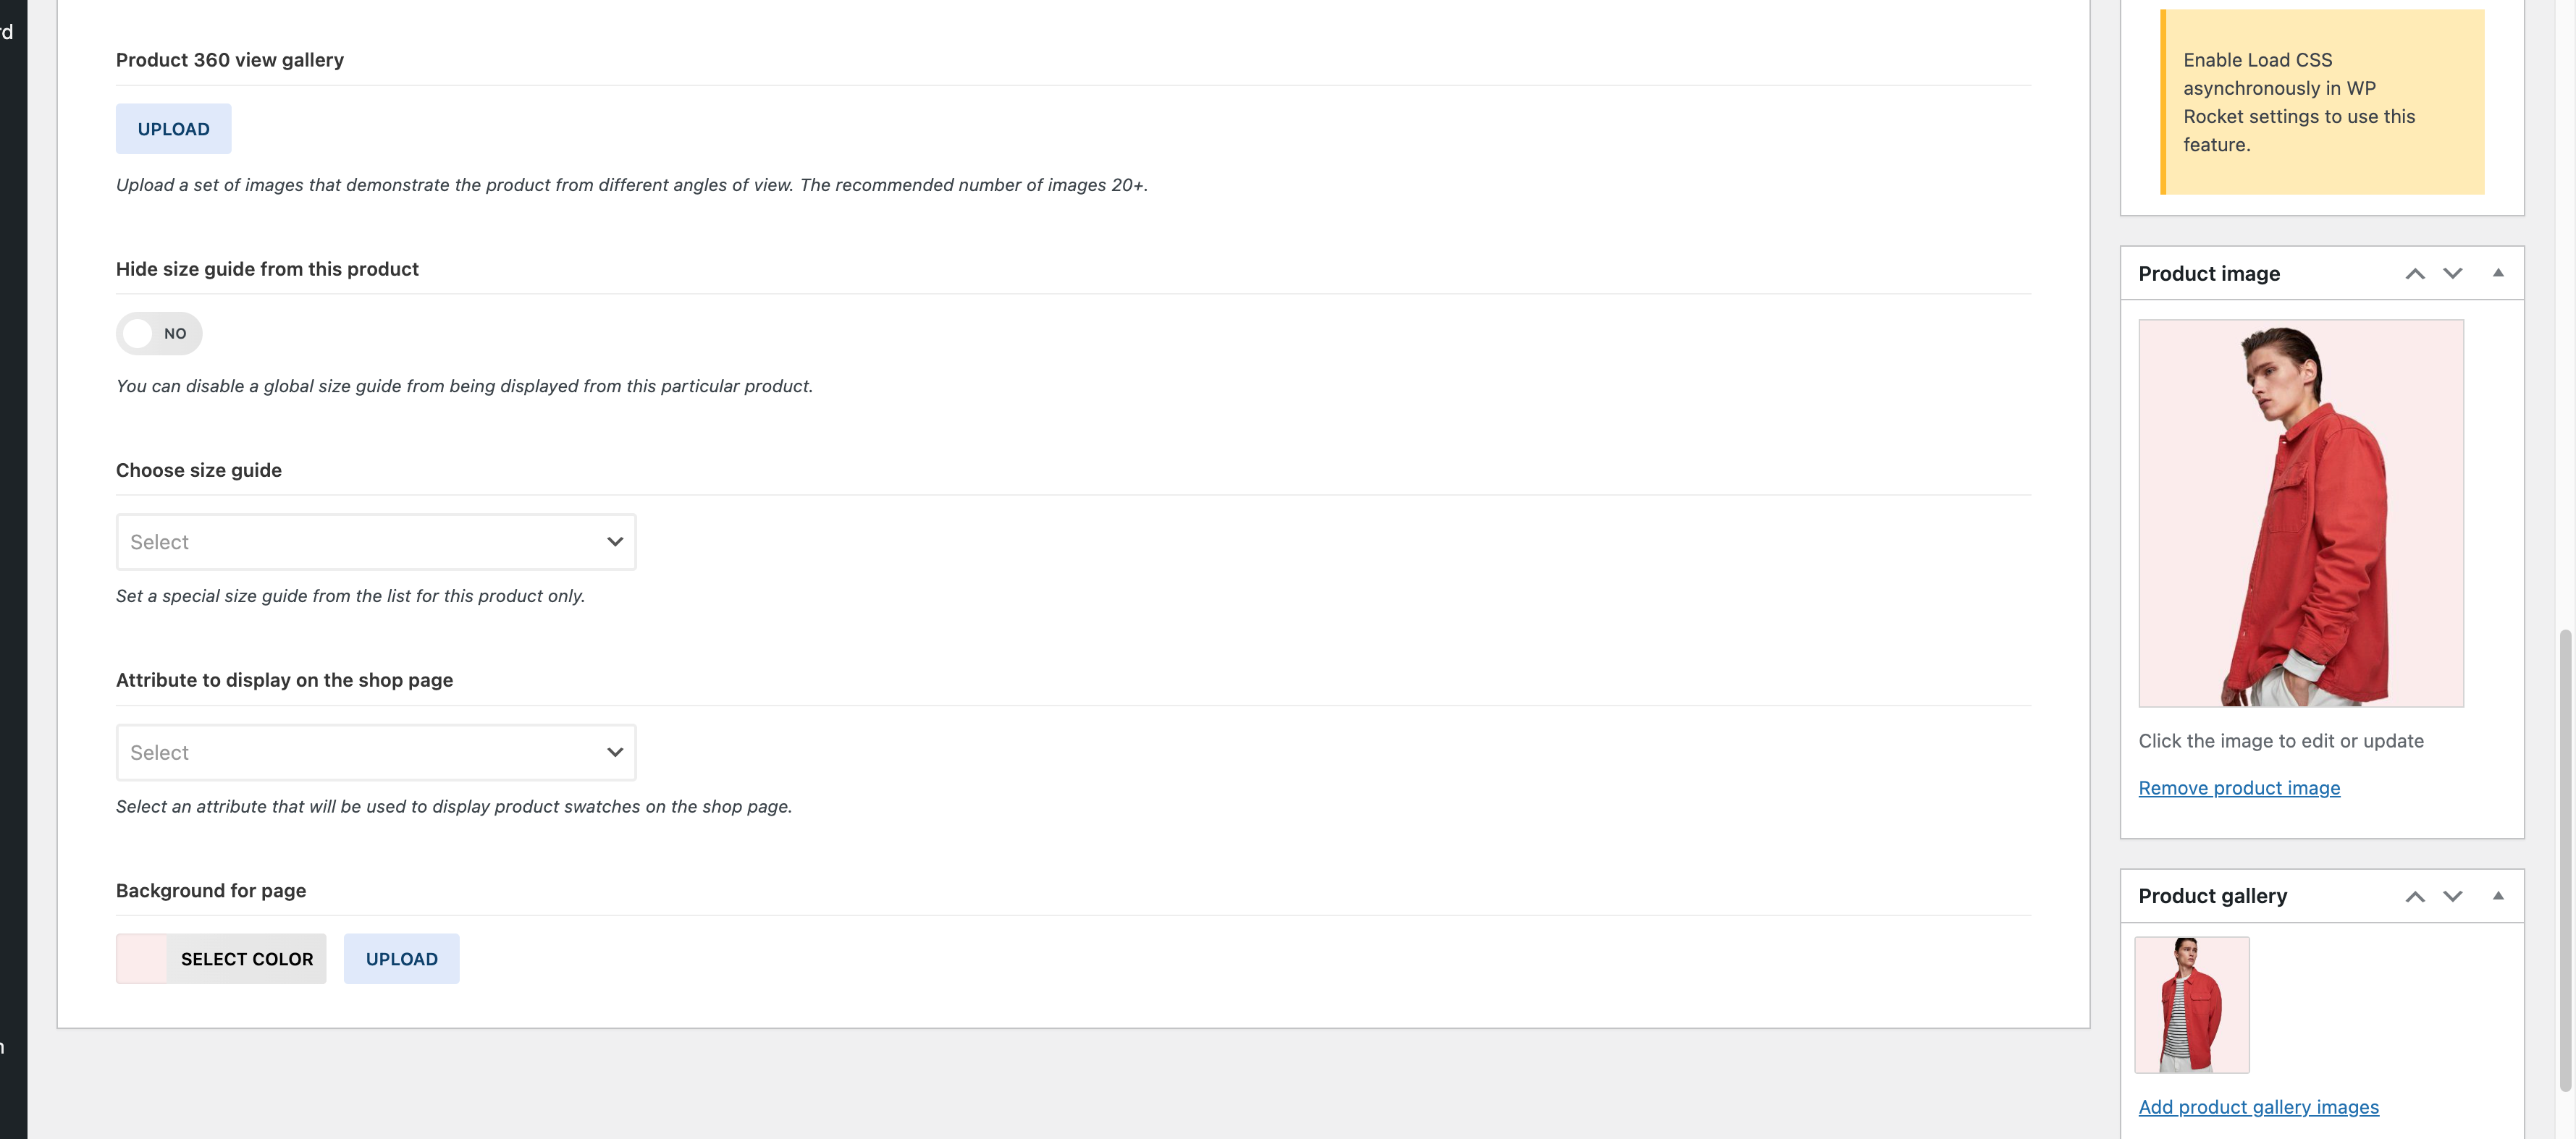Click main product image to edit
This screenshot has width=2576, height=1139.
(x=2300, y=514)
